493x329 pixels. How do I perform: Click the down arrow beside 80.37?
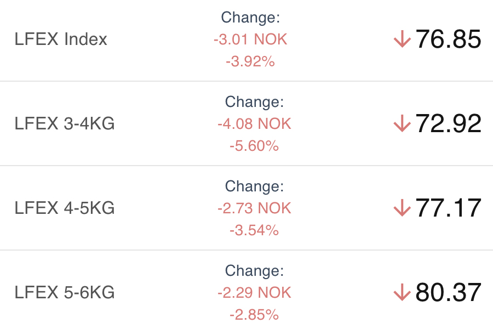[402, 293]
